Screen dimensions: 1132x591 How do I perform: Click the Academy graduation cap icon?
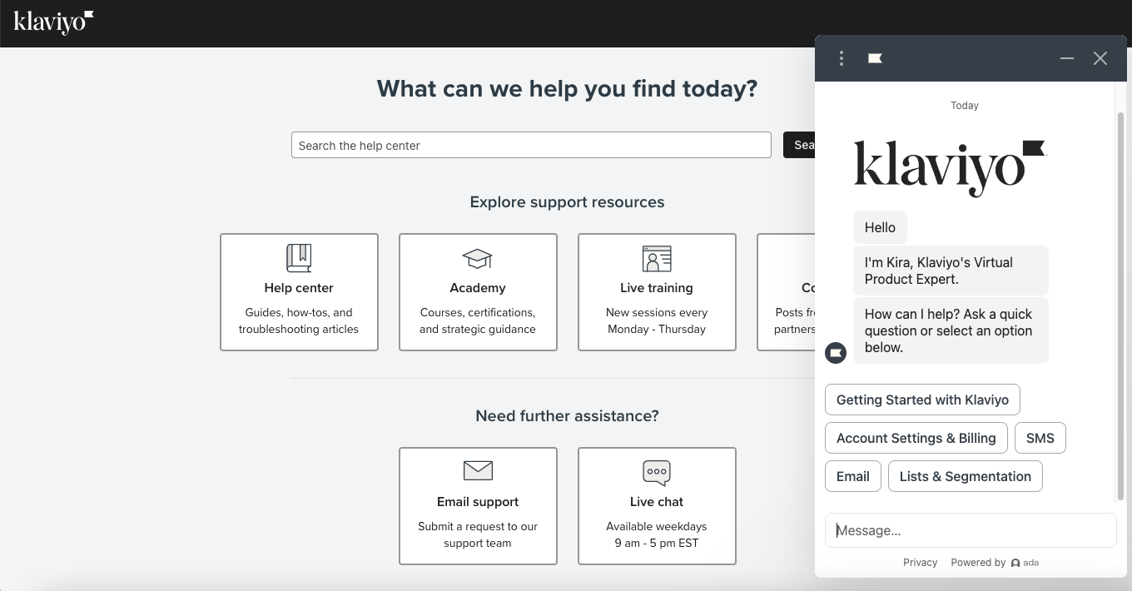(477, 258)
